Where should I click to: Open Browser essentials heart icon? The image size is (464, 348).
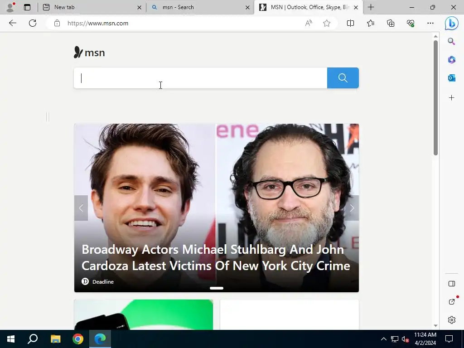click(411, 24)
